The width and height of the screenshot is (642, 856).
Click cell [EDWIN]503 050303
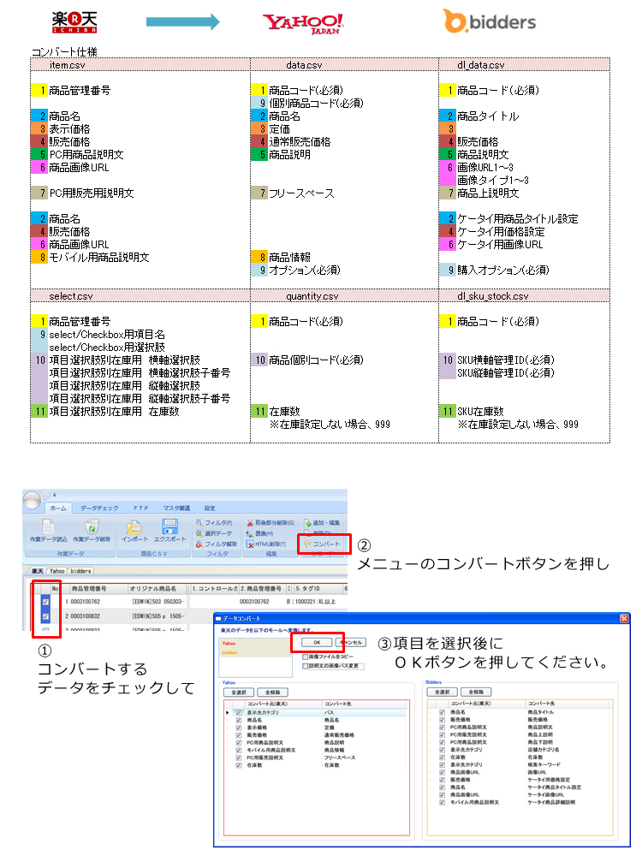(x=158, y=602)
